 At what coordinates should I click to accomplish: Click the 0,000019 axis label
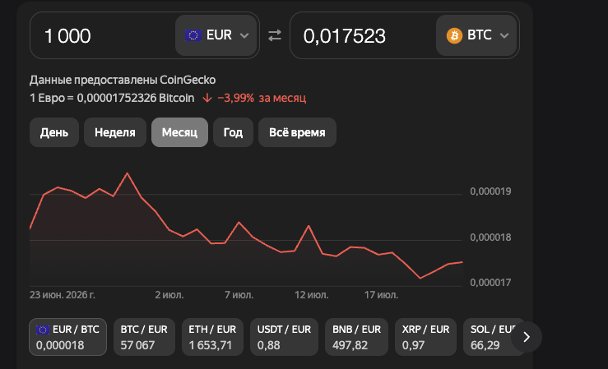point(490,191)
